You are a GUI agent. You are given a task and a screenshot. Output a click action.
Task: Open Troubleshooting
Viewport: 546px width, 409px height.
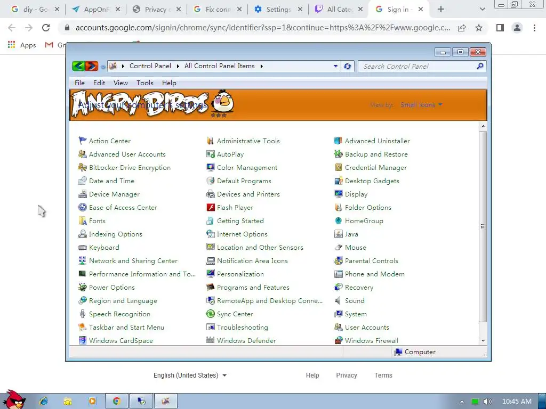[243, 328]
